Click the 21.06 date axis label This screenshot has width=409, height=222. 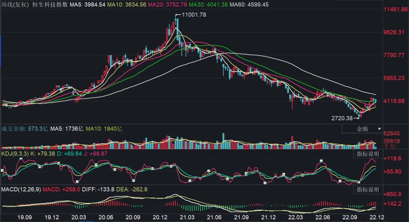coord(214,217)
